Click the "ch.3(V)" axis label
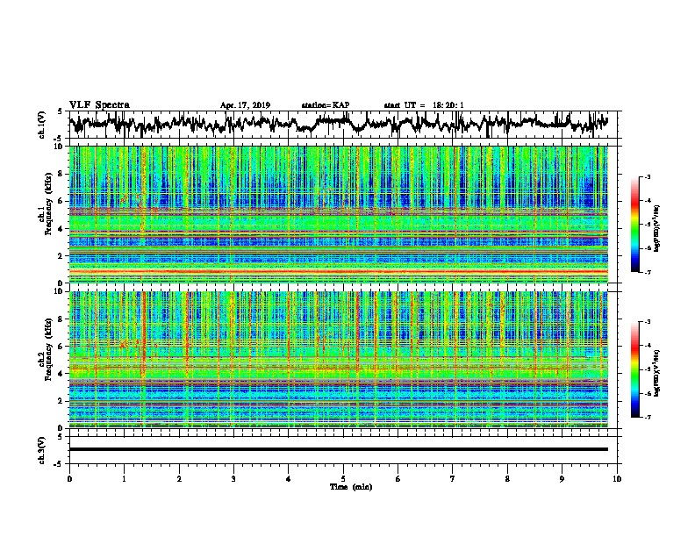 [x=42, y=450]
